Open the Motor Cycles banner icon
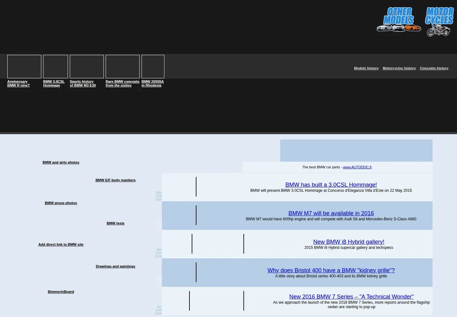Viewport: 457px width, 317px height. (x=440, y=22)
